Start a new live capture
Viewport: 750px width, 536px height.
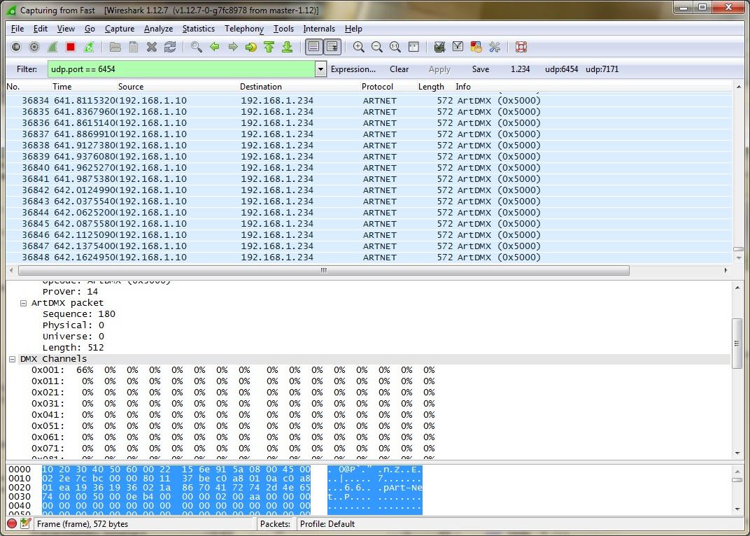[x=52, y=47]
